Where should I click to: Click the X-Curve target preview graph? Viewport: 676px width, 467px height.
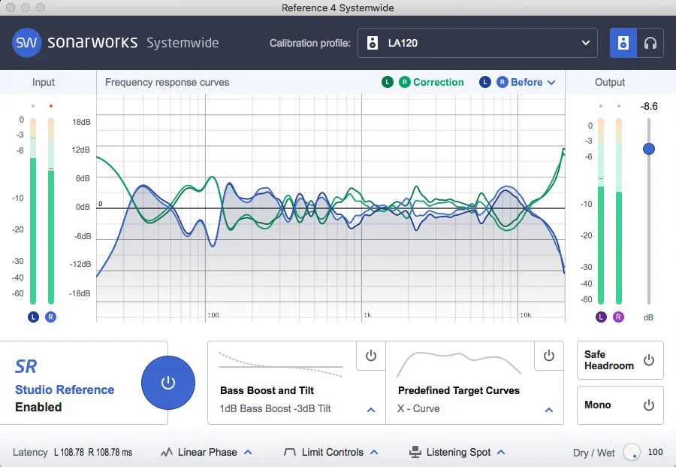[459, 365]
